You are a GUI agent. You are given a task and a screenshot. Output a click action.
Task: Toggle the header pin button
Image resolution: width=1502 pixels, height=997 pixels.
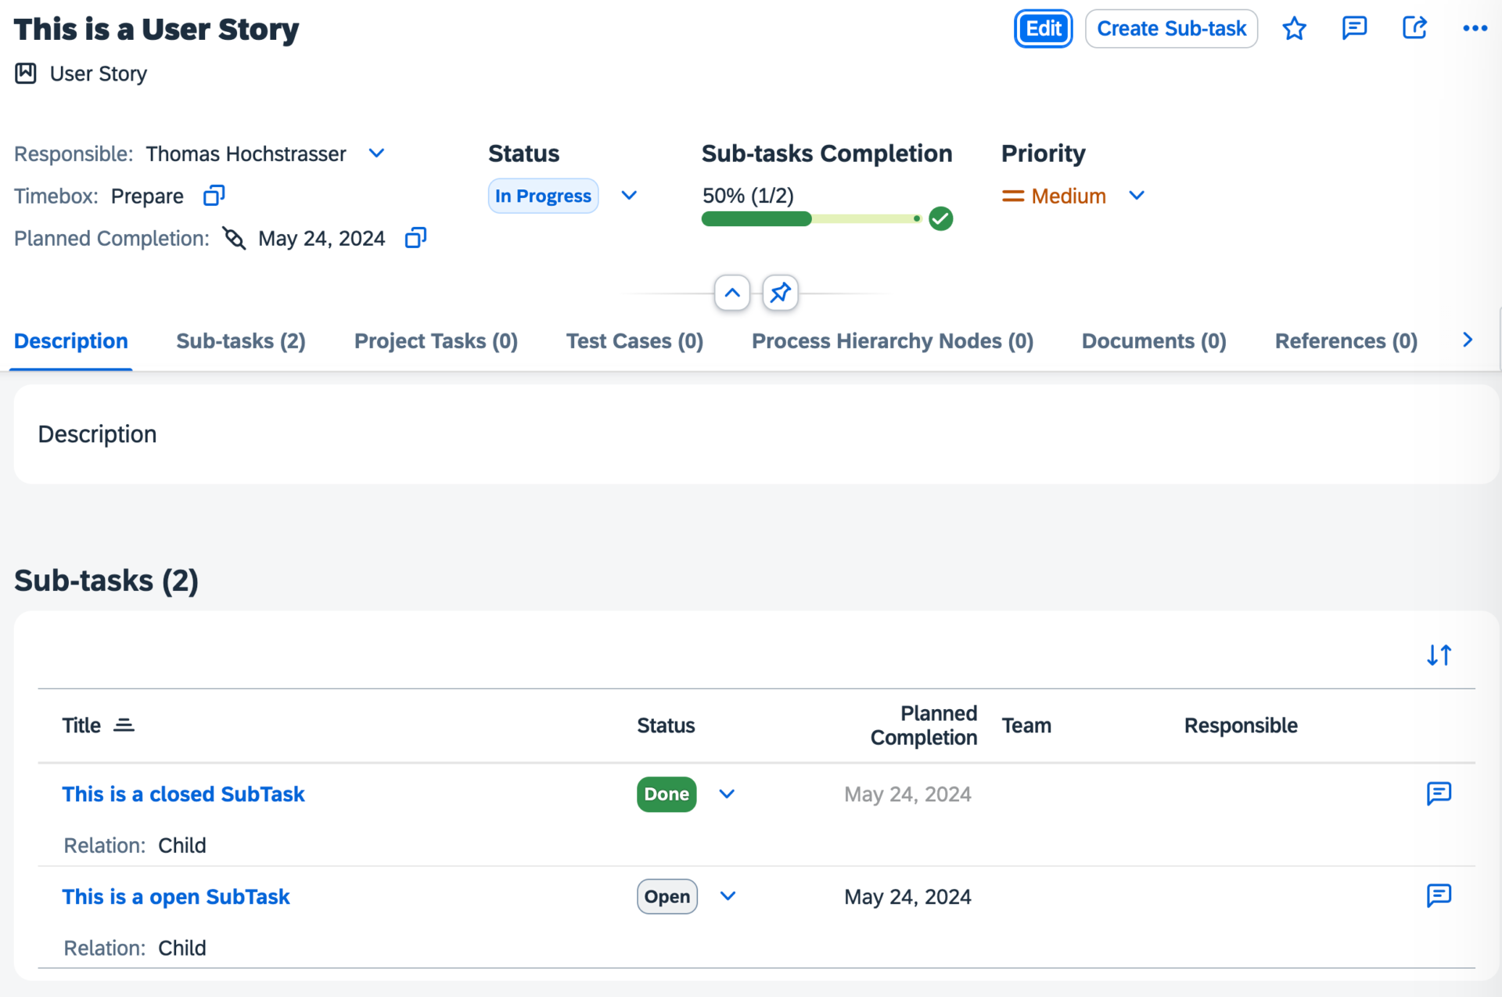tap(780, 293)
